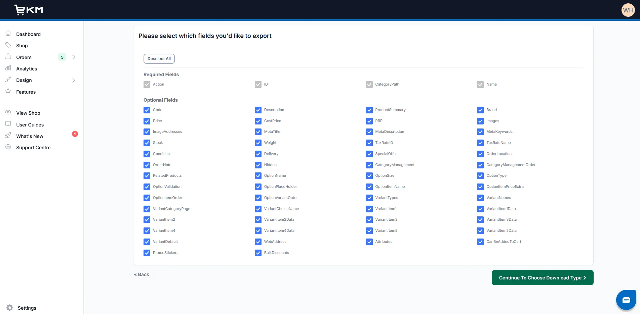Viewport: 640px width, 314px height.
Task: Click the Design brush icon
Action: (8, 80)
